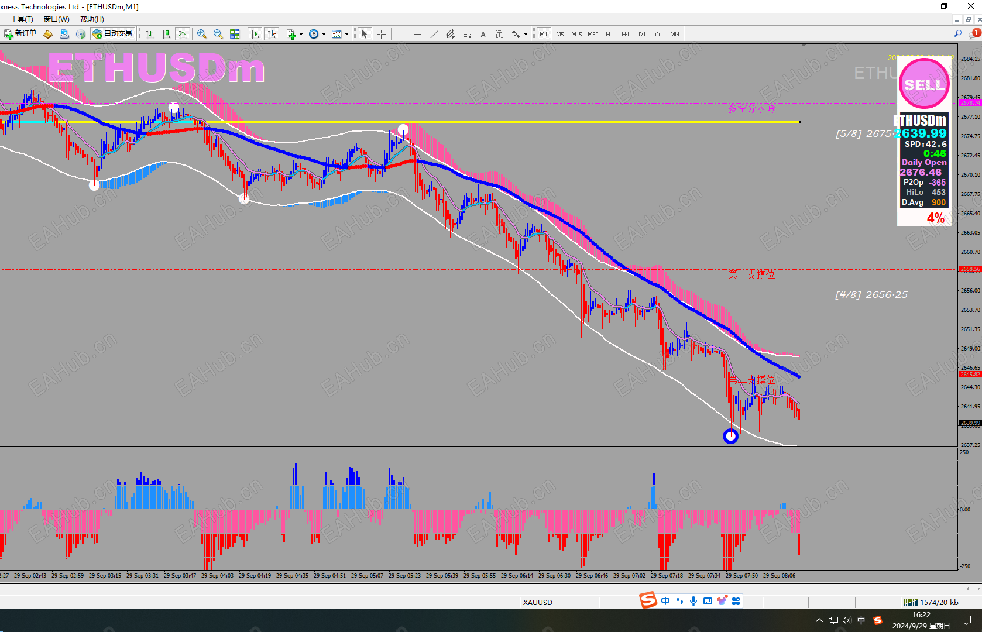Image resolution: width=982 pixels, height=632 pixels.
Task: Select the text label tool
Action: pos(499,34)
